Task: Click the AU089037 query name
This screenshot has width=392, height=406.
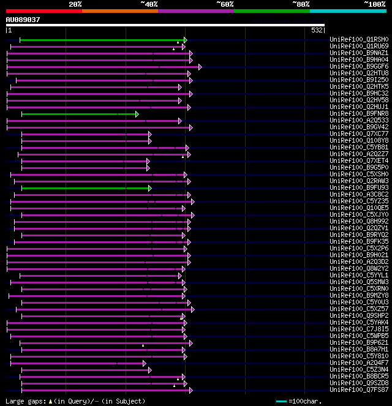Action: tap(23, 20)
